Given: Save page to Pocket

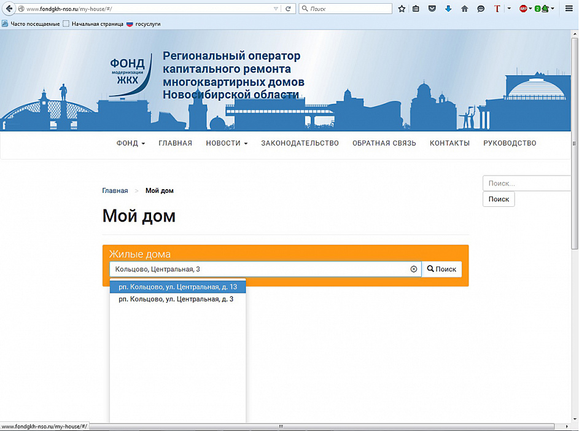Looking at the screenshot, I should [x=432, y=9].
